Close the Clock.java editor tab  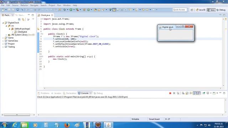[52, 15]
